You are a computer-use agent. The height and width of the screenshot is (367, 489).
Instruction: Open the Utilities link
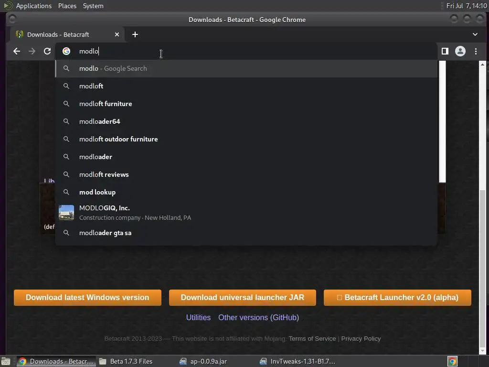pyautogui.click(x=198, y=318)
